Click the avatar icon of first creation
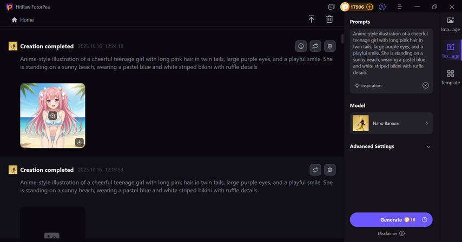 13,46
